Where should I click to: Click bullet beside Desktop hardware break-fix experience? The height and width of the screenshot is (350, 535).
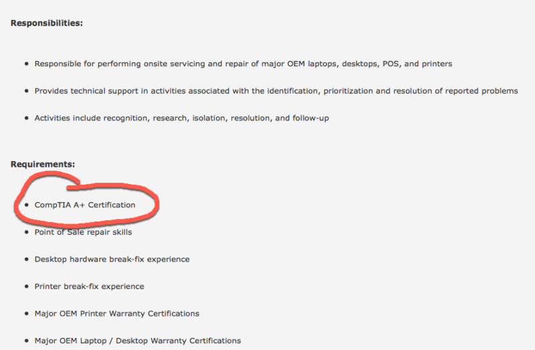pos(26,259)
